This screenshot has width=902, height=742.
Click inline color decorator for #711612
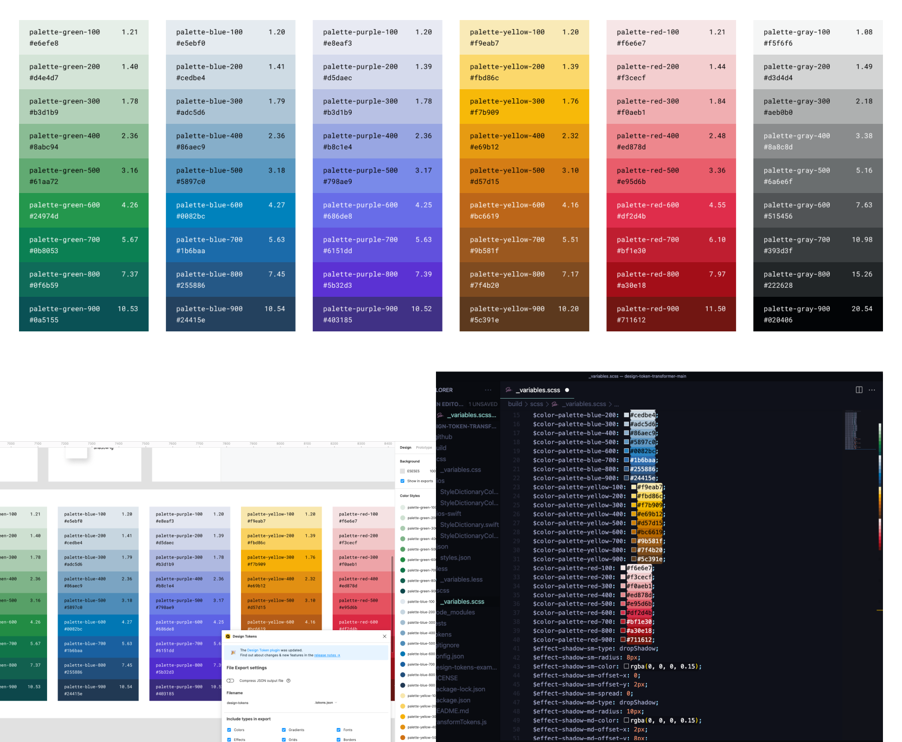[x=623, y=640]
